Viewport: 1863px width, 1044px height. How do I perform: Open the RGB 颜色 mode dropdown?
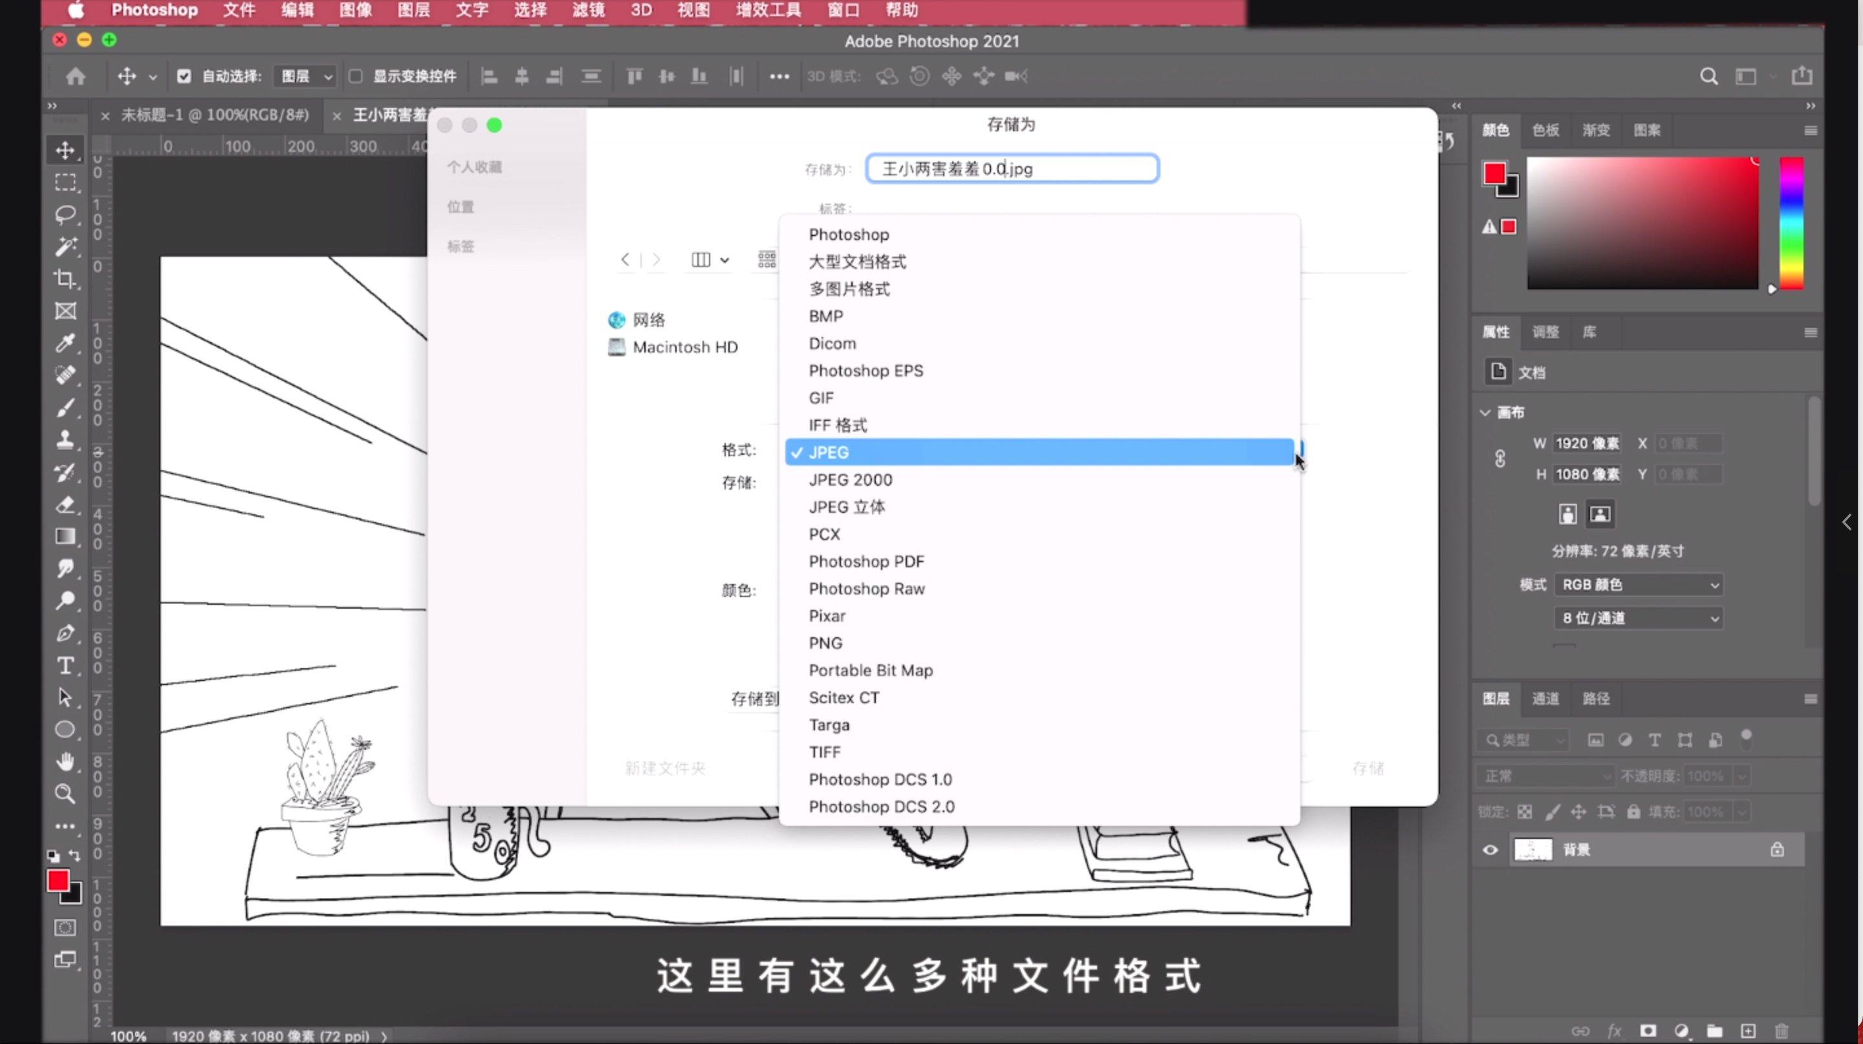[x=1638, y=584]
